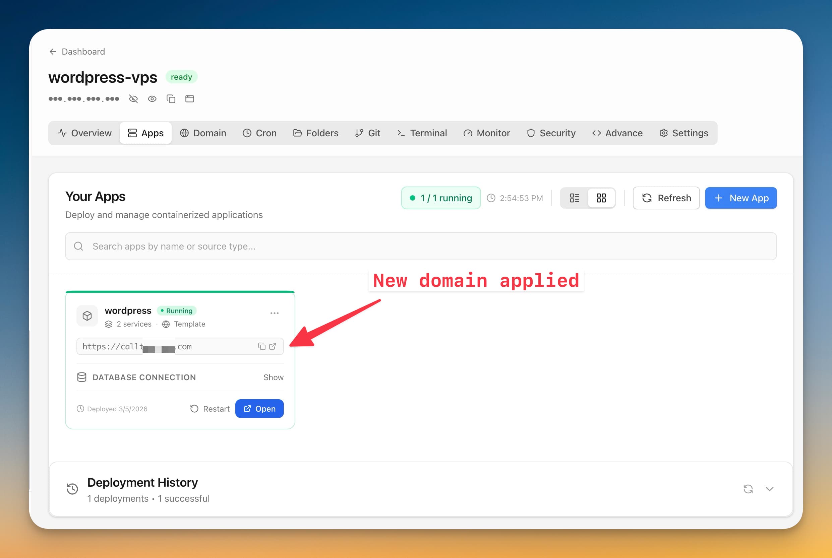Select grid view layout
Screen dimensions: 832x558
click(x=601, y=198)
